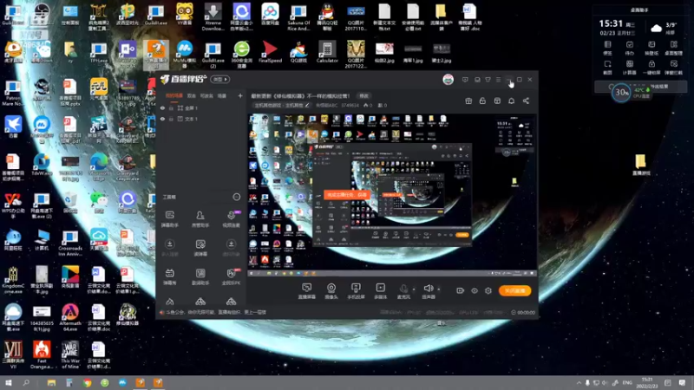Open the hamburger menu in the title bar

(498, 80)
